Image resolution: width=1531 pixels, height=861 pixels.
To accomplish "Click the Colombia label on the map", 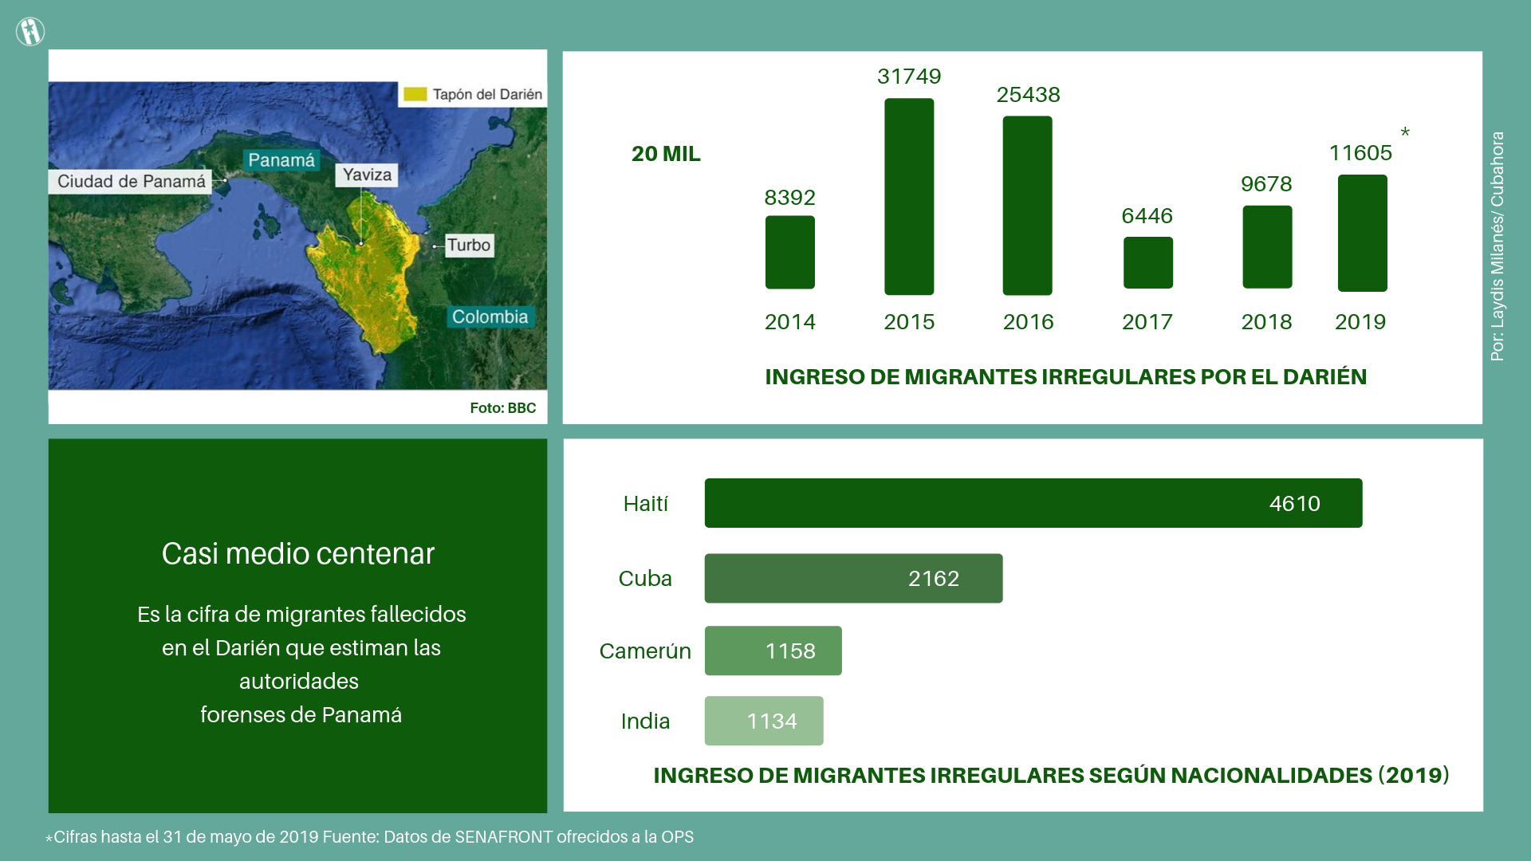I will pos(490,316).
